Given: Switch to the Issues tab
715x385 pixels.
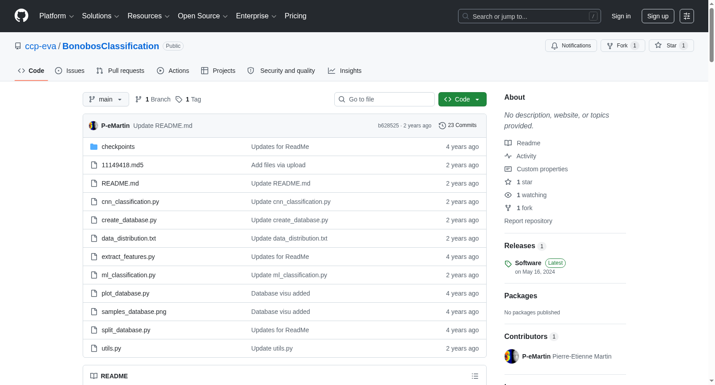Looking at the screenshot, I should tap(70, 71).
